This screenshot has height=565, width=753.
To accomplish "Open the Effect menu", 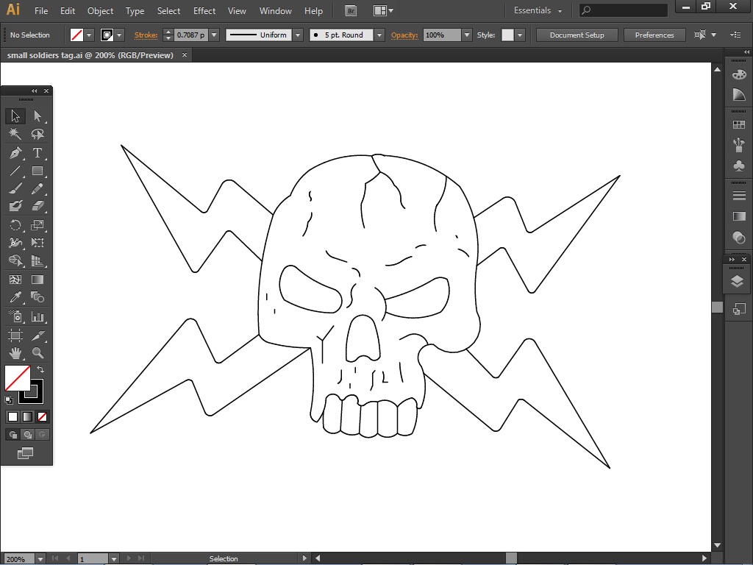I will pyautogui.click(x=204, y=10).
